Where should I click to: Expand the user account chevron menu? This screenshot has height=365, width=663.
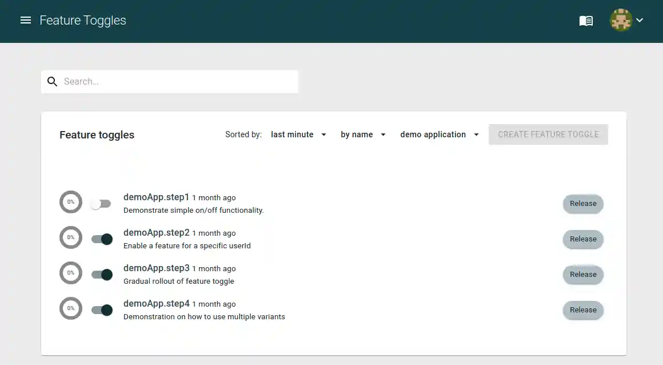[639, 21]
